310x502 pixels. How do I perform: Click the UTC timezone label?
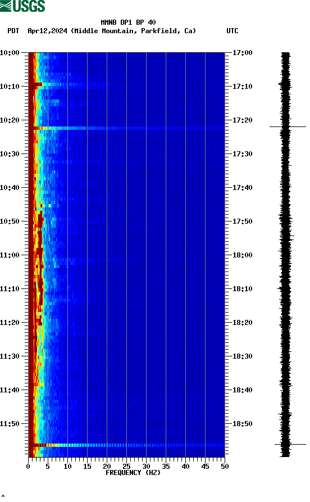pyautogui.click(x=233, y=31)
